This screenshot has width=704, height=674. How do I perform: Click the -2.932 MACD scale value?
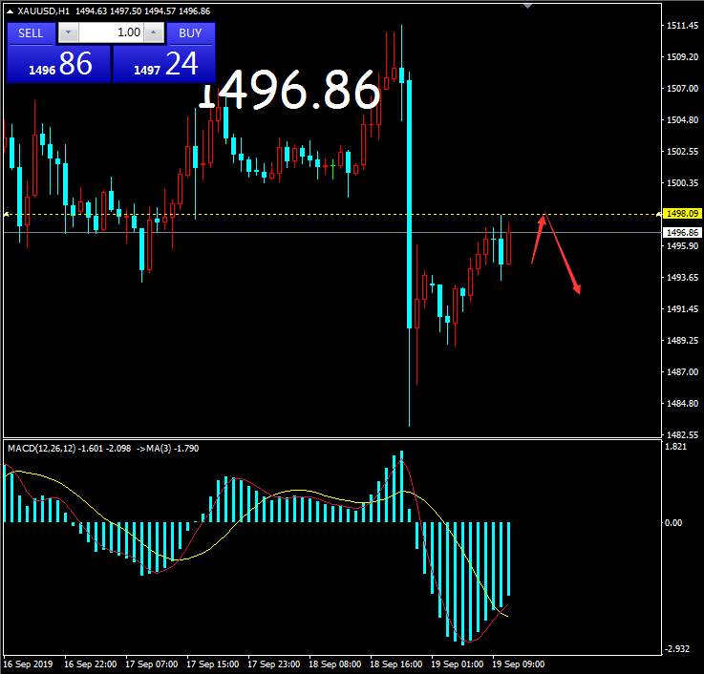click(677, 649)
